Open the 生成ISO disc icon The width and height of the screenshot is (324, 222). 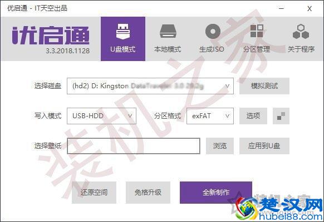point(213,31)
